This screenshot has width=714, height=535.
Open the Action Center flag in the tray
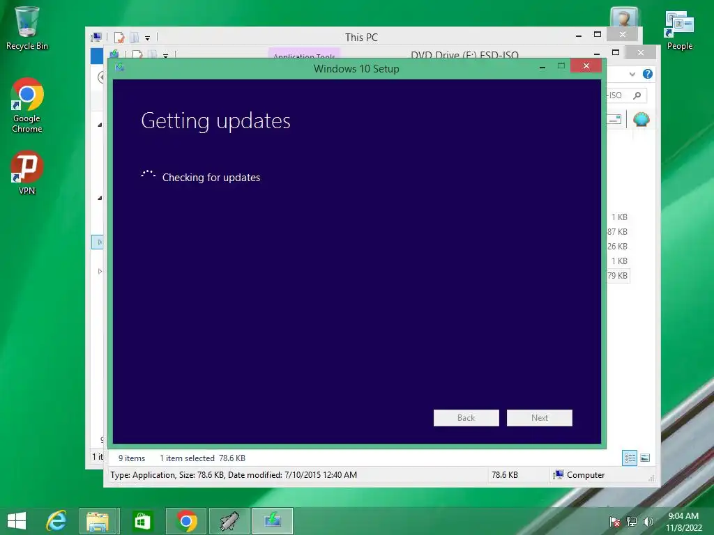pos(615,522)
